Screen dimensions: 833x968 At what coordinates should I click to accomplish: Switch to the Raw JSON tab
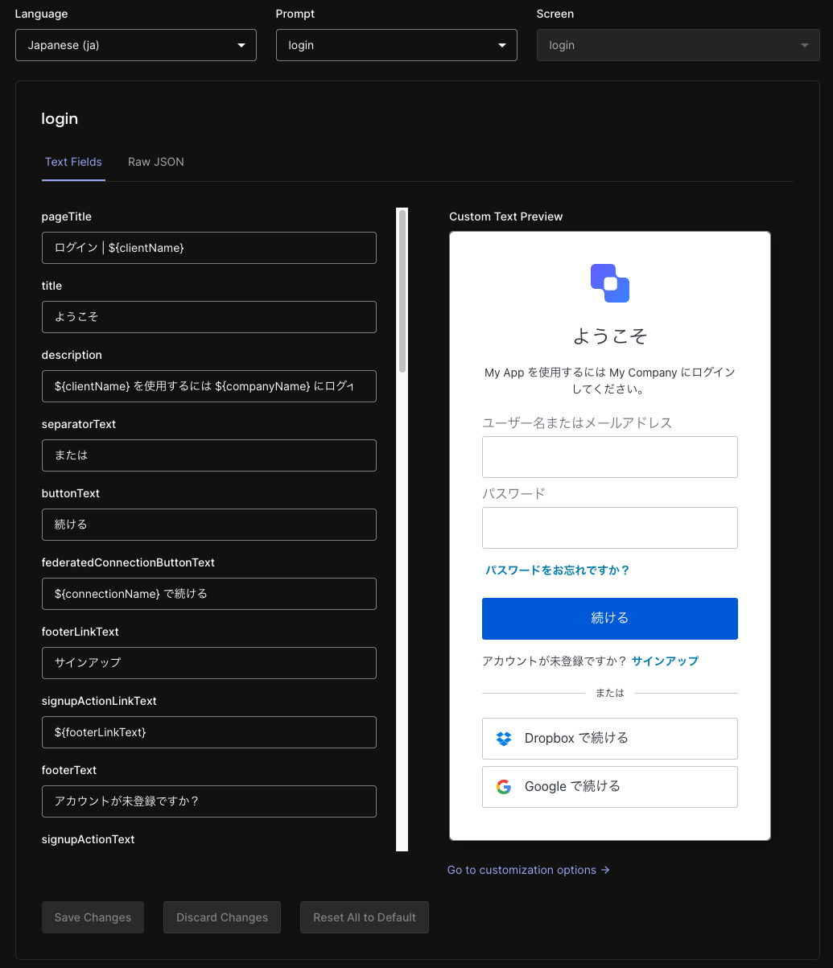click(155, 162)
